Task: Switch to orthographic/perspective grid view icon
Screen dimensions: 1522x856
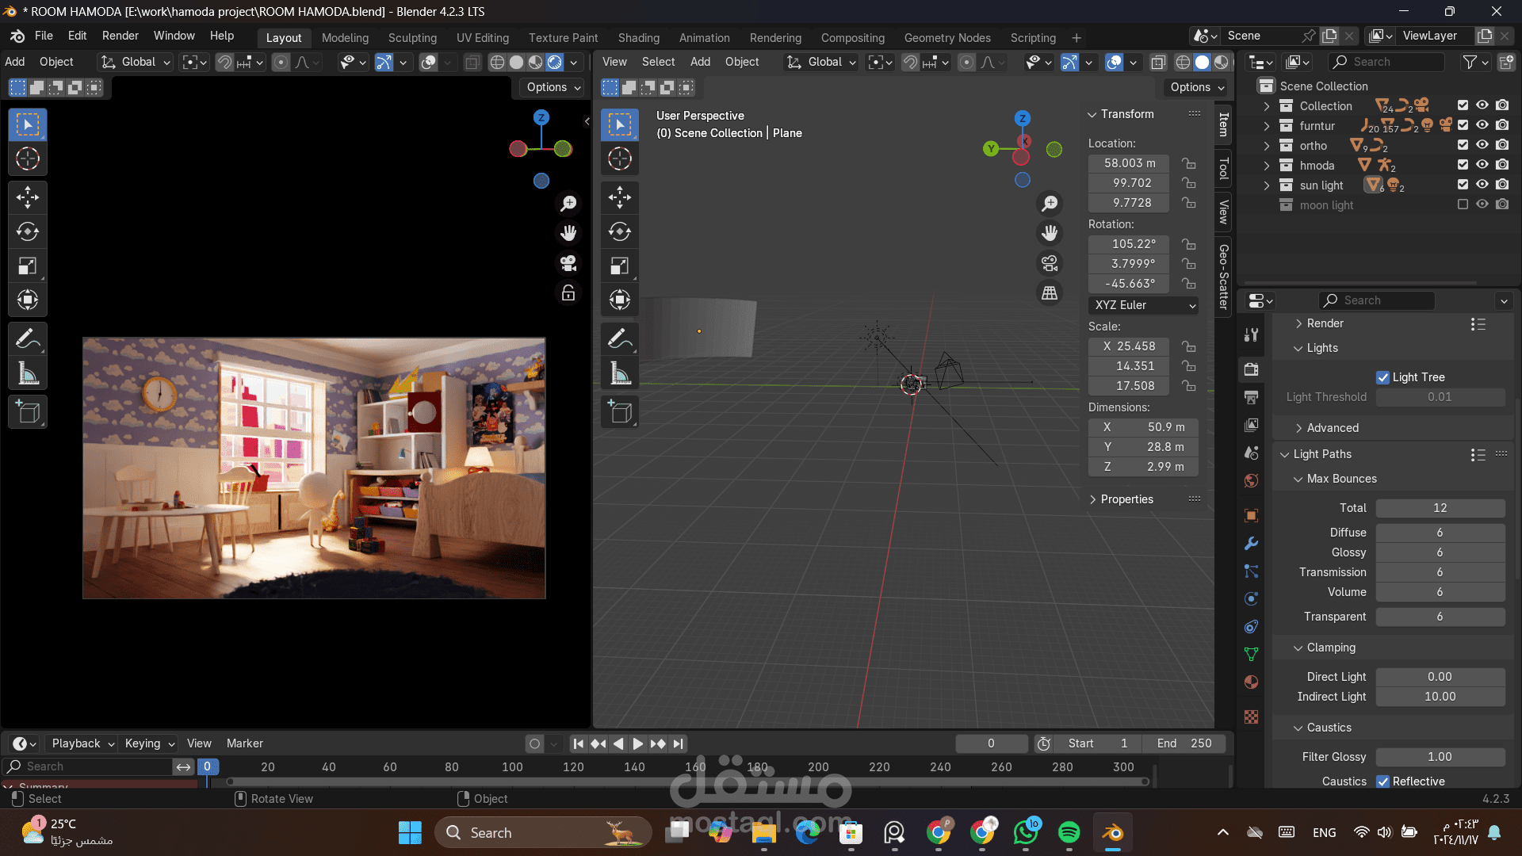Action: coord(1050,293)
